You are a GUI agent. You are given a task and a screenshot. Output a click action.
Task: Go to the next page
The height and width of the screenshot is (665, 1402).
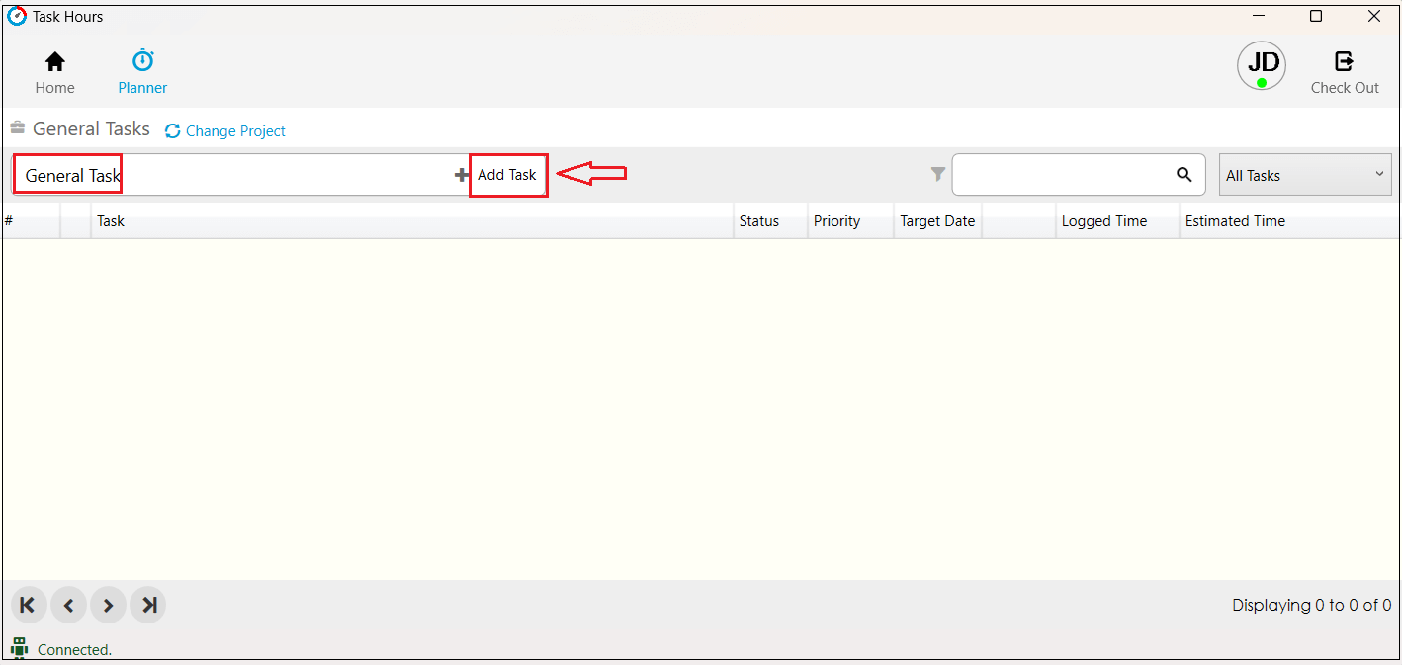pos(108,605)
